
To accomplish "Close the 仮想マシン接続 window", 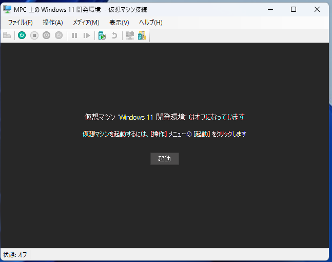I will [x=317, y=9].
